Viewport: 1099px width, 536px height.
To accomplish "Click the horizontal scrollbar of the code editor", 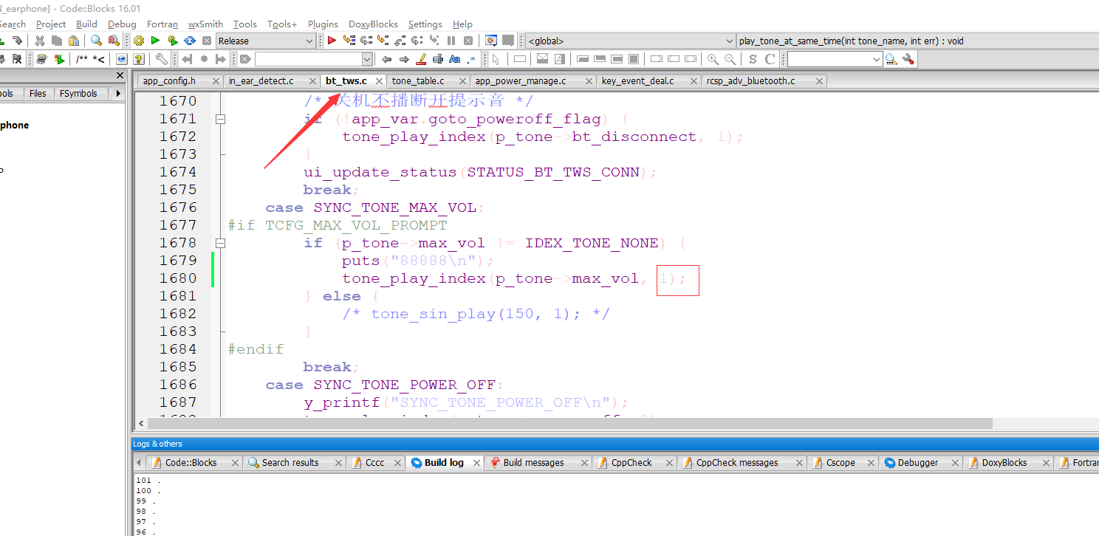I will [x=570, y=424].
